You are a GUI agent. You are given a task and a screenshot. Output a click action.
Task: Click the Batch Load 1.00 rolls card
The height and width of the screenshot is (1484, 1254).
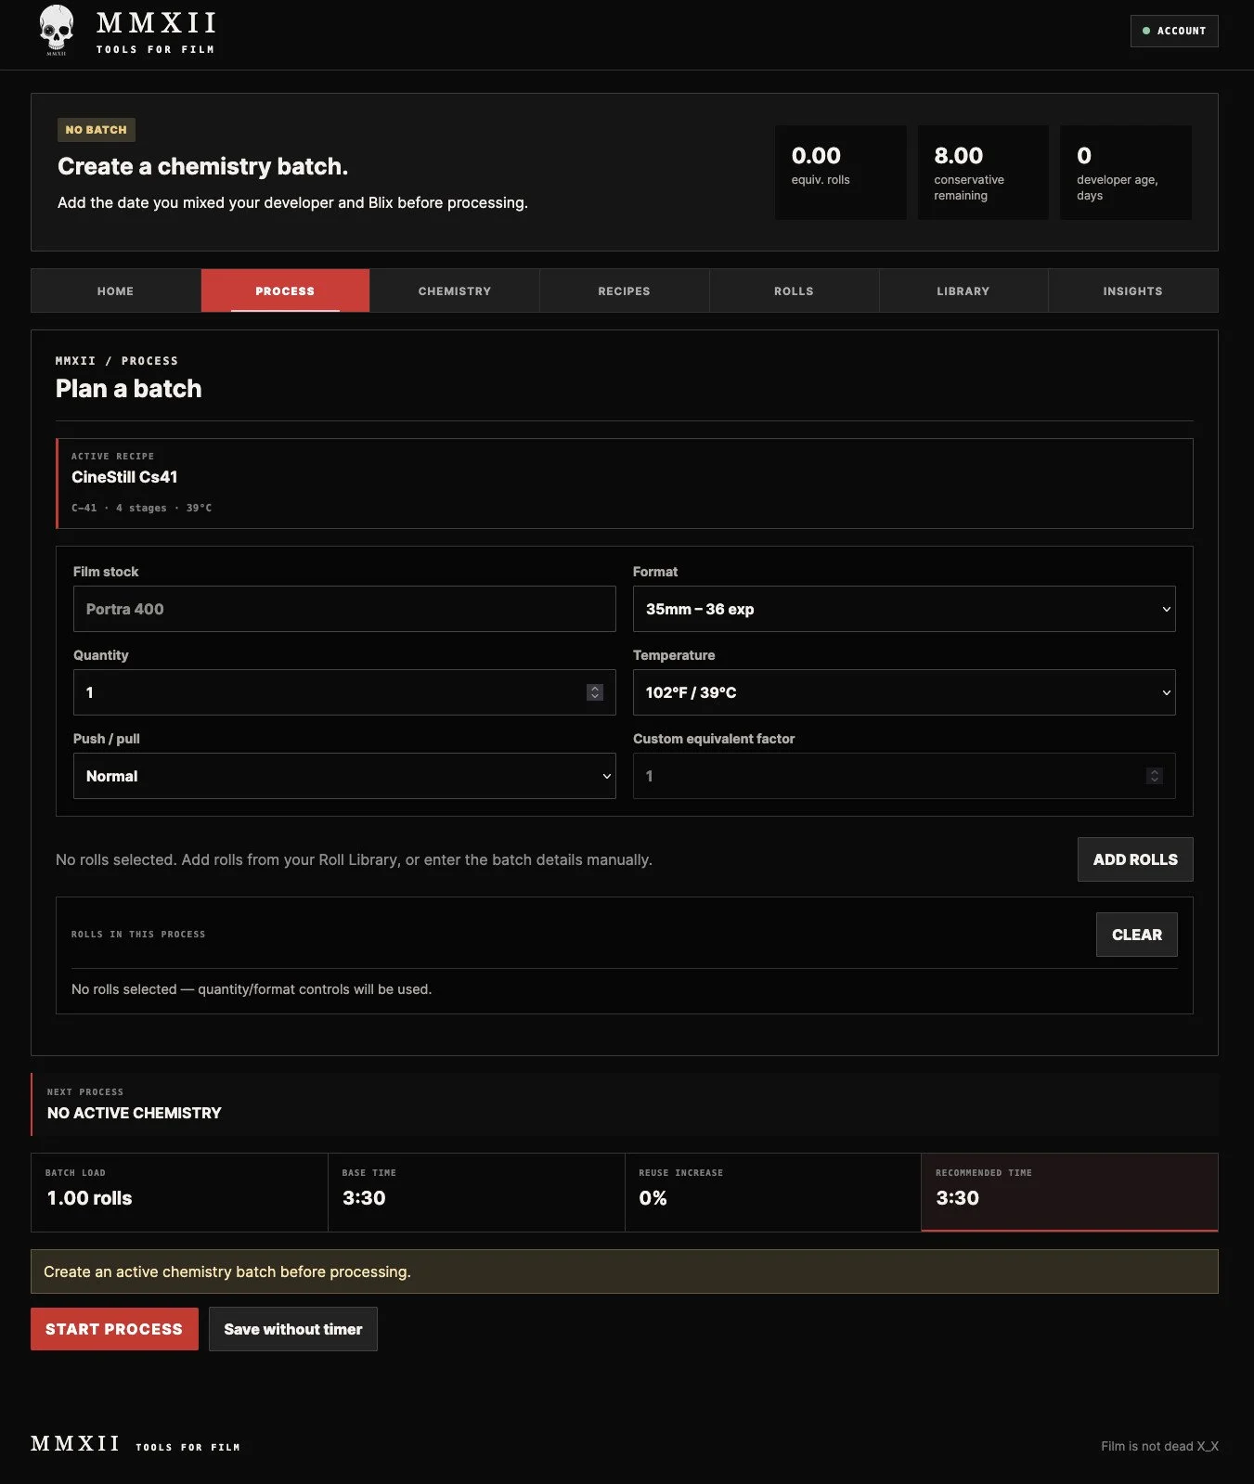(x=179, y=1193)
